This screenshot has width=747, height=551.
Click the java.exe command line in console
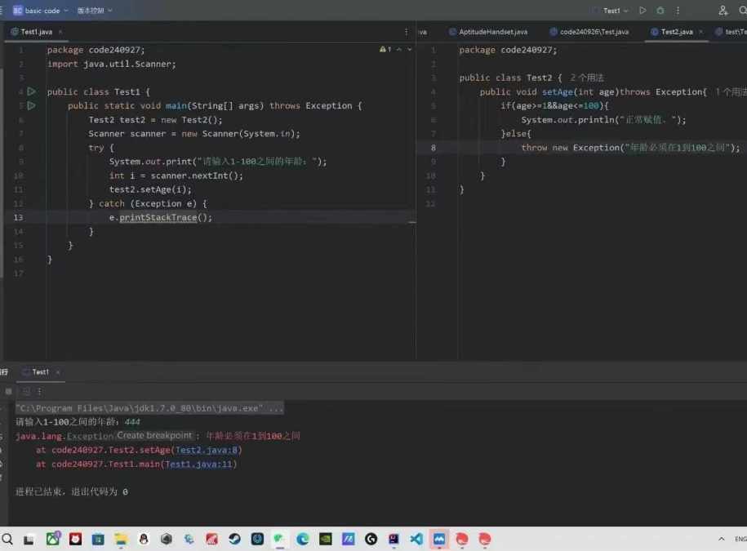click(149, 407)
